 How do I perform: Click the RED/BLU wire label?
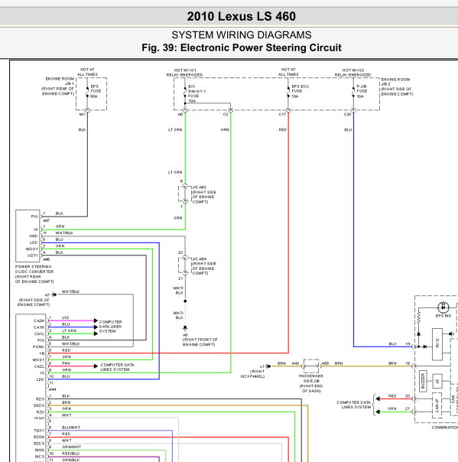[70, 454]
